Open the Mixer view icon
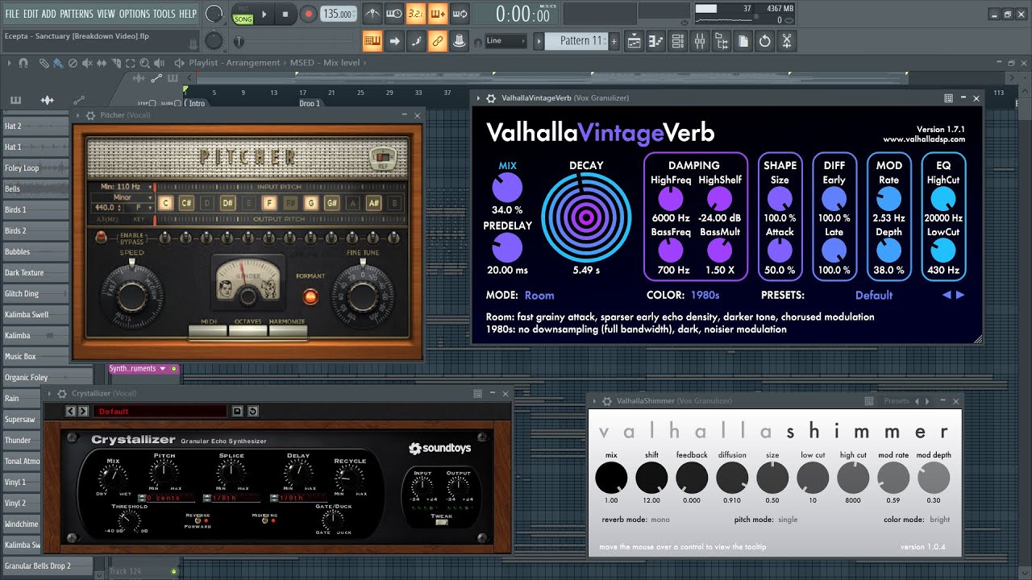1032x580 pixels. point(700,40)
